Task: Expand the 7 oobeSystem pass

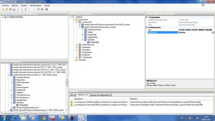Action: (x=77, y=57)
